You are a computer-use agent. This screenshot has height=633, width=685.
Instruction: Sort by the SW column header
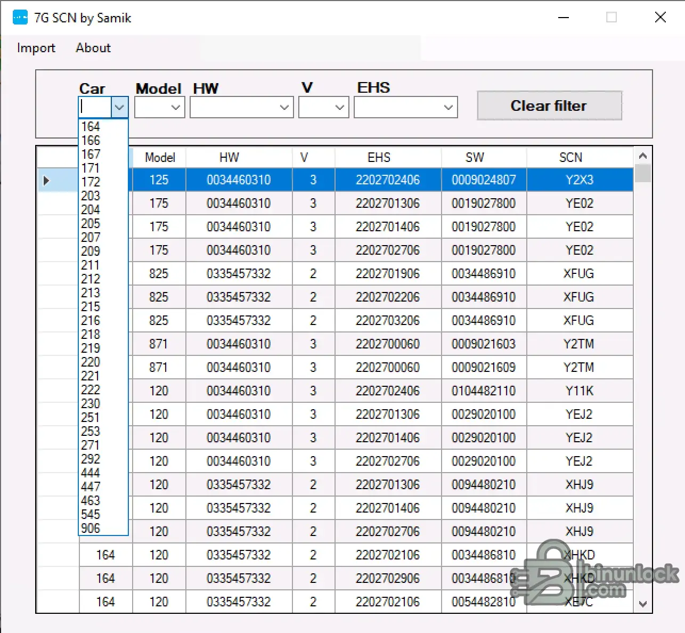[x=475, y=158]
